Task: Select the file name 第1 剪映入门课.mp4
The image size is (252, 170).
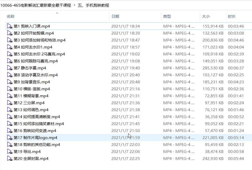Action: click(x=32, y=26)
